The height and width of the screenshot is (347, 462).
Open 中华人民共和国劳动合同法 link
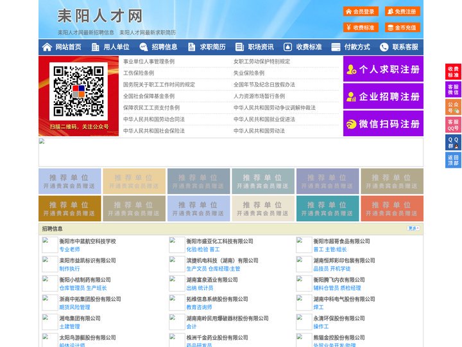[x=154, y=120]
